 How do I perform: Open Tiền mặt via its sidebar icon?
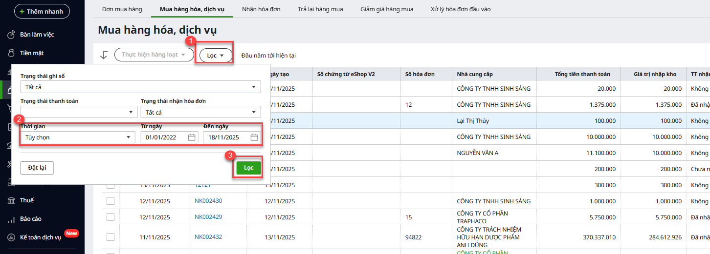coord(11,53)
